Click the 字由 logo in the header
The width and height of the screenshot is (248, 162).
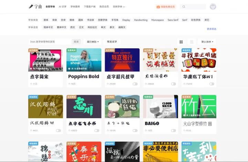tap(35, 7)
